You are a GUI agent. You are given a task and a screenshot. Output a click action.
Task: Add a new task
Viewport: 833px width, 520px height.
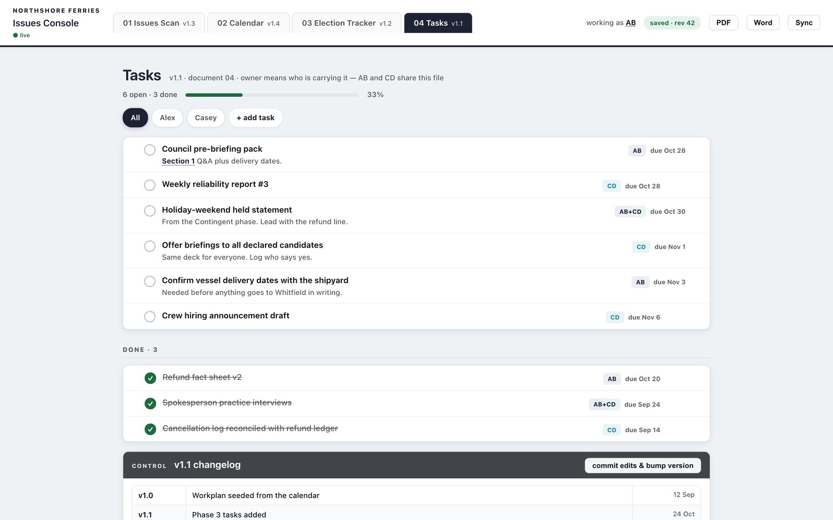[x=256, y=118]
